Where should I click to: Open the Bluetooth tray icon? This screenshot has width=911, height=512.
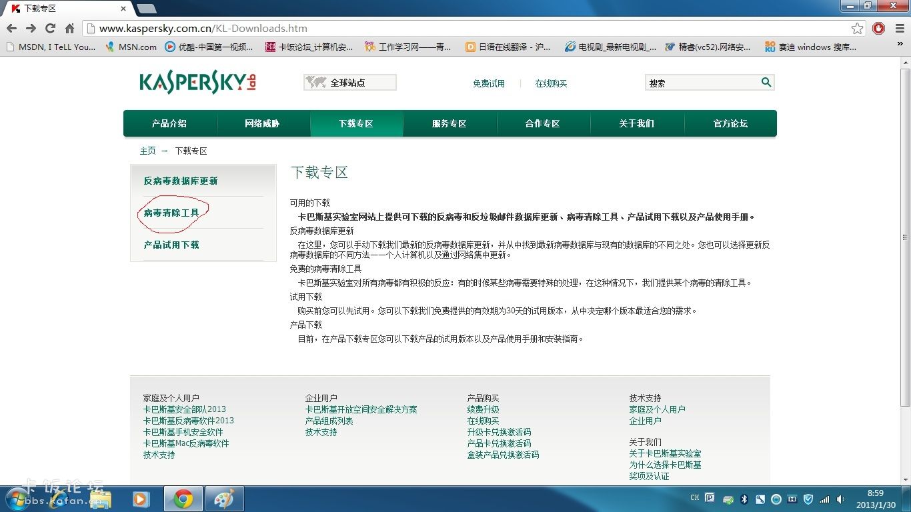coord(744,499)
